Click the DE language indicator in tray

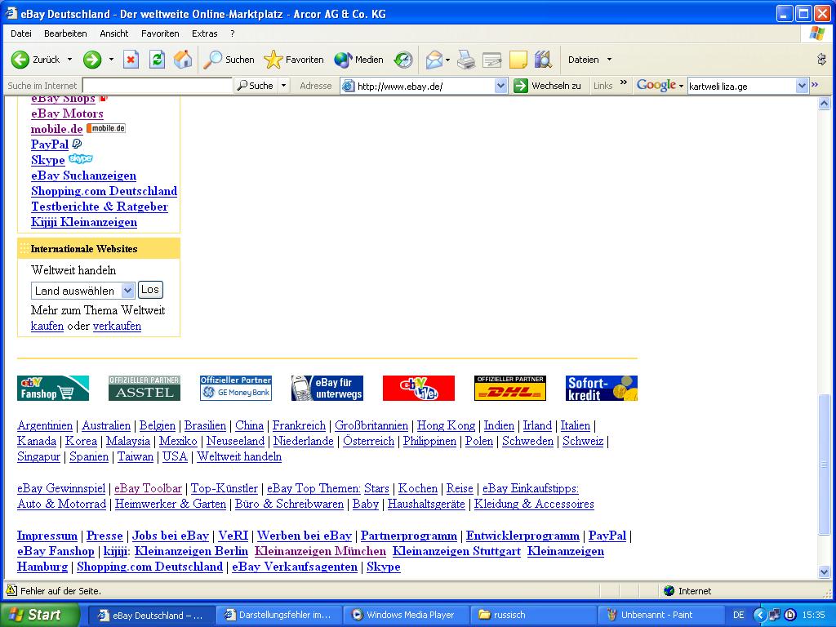point(738,615)
